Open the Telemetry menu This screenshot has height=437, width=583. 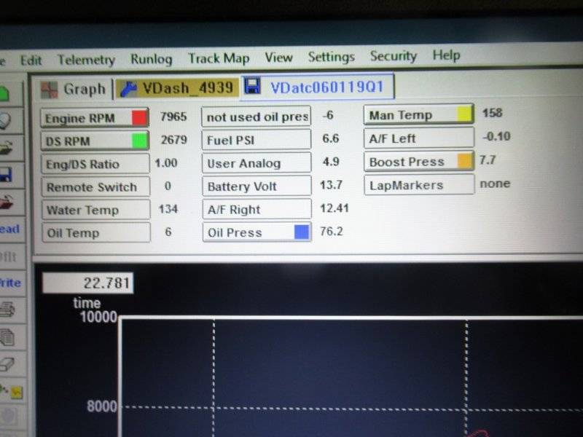86,60
